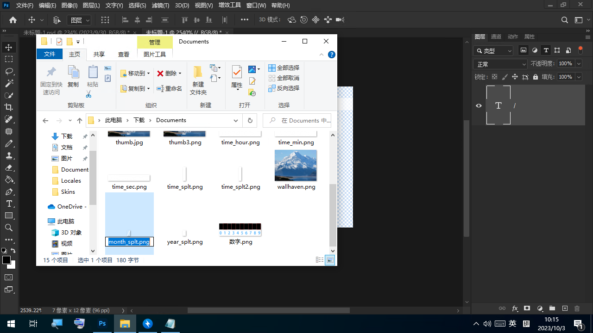Toggle visibility of the text layer
Image resolution: width=593 pixels, height=333 pixels.
click(x=479, y=105)
